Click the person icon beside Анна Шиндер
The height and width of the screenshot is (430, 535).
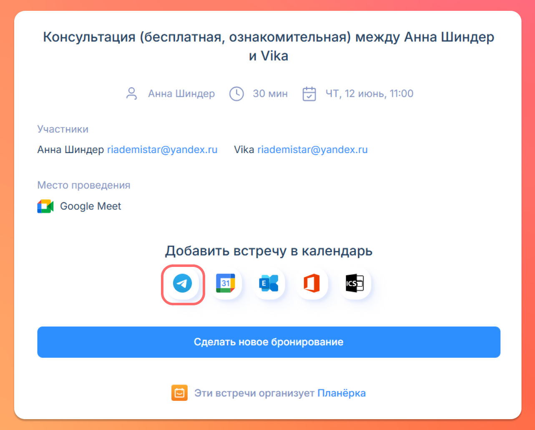tap(132, 93)
